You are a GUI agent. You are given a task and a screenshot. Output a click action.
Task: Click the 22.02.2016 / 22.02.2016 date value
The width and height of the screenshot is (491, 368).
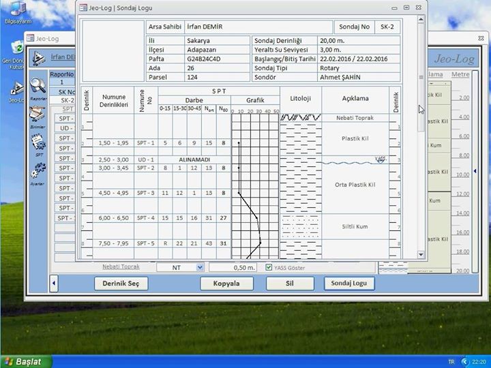pos(359,59)
